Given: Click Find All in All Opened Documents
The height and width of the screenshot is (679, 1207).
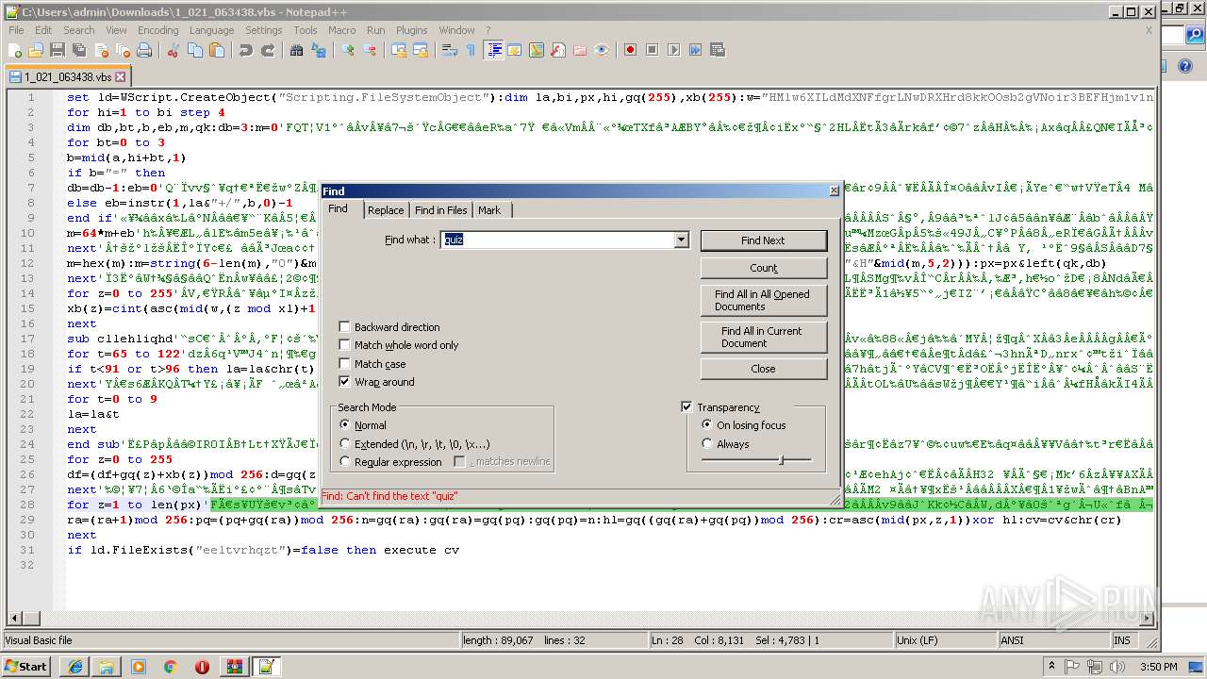Looking at the screenshot, I should (763, 300).
